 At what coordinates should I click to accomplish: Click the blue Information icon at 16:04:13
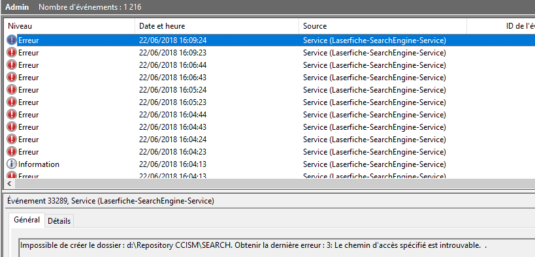pos(12,164)
